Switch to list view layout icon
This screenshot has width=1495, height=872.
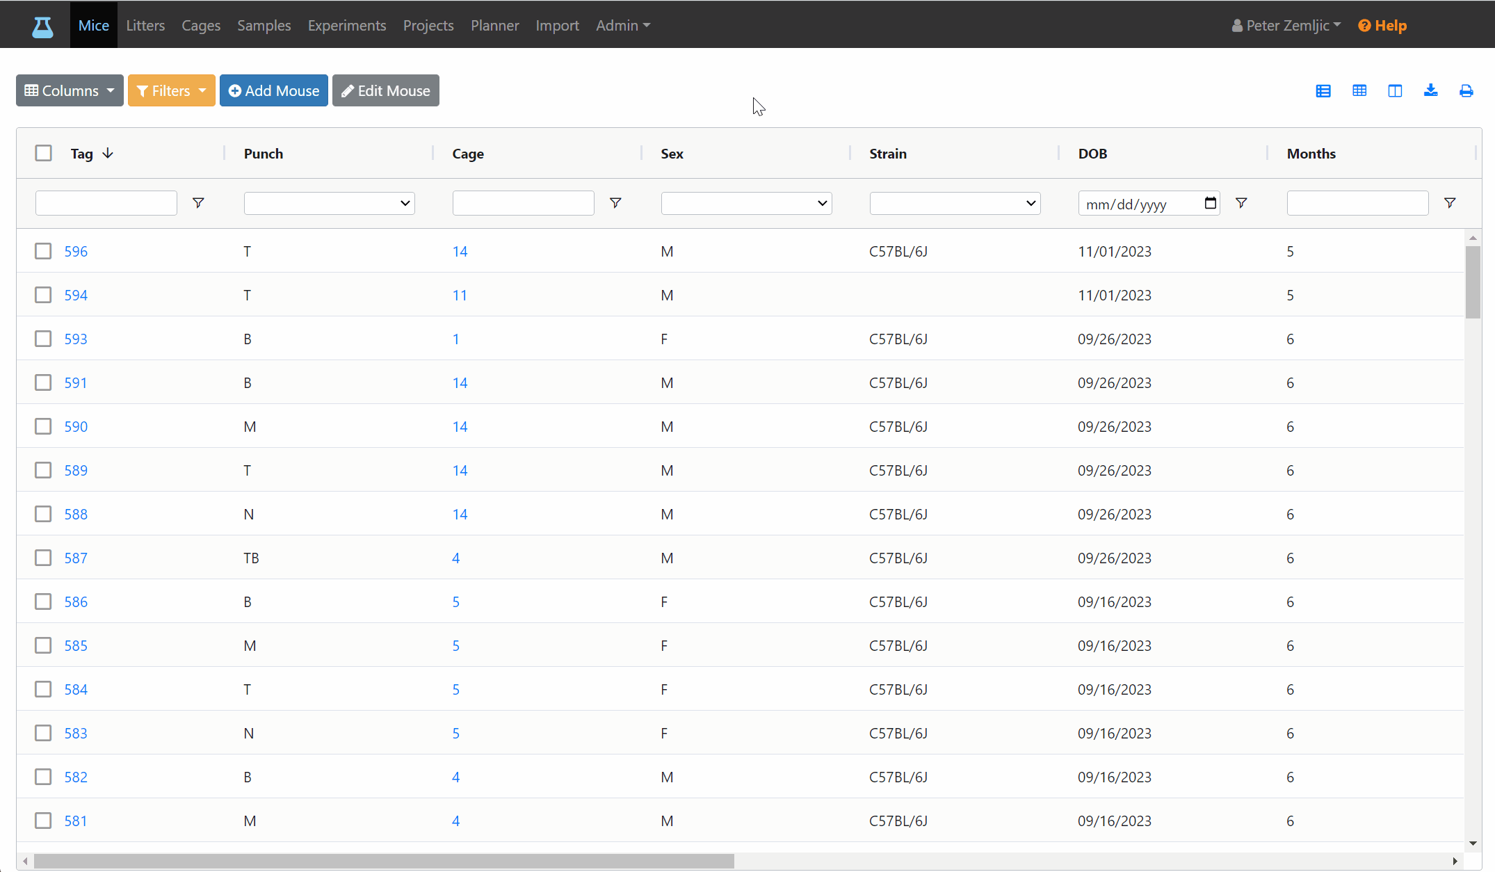click(1323, 91)
